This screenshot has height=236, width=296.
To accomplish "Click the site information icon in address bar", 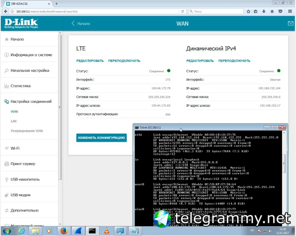I will click(12, 11).
